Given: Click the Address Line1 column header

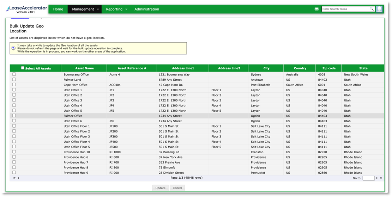Looking at the screenshot, I should point(183,68).
